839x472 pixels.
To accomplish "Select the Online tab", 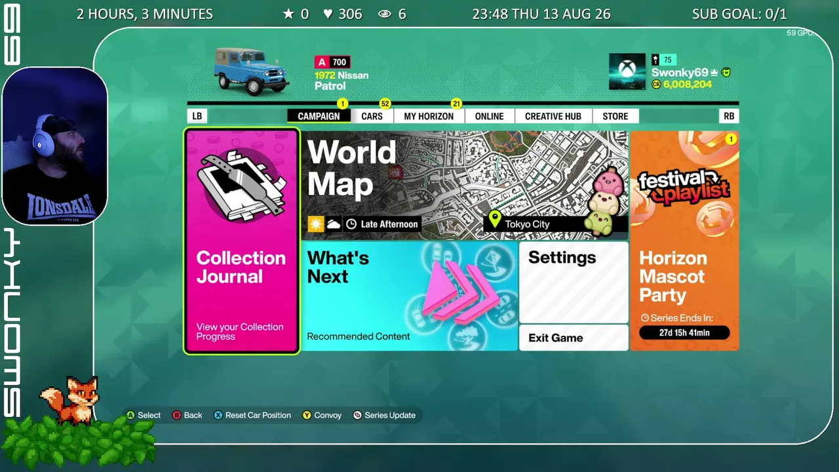I will (490, 116).
